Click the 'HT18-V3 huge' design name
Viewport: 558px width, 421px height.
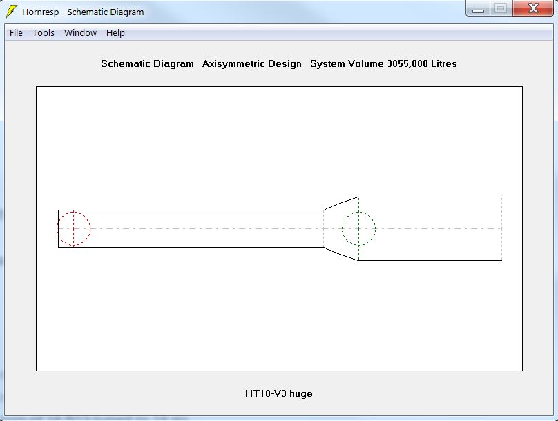coord(278,393)
